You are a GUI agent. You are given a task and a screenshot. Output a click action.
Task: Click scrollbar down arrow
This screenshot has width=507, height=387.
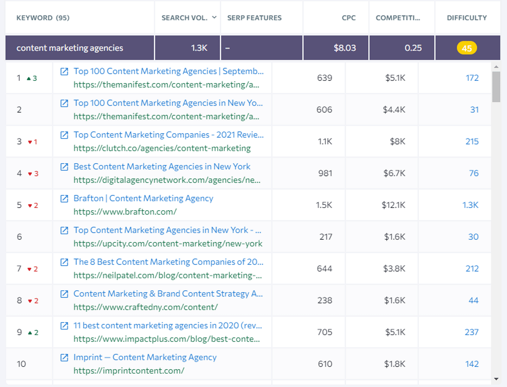point(496,379)
